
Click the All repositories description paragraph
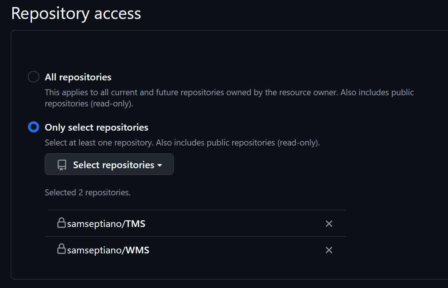pyautogui.click(x=229, y=98)
